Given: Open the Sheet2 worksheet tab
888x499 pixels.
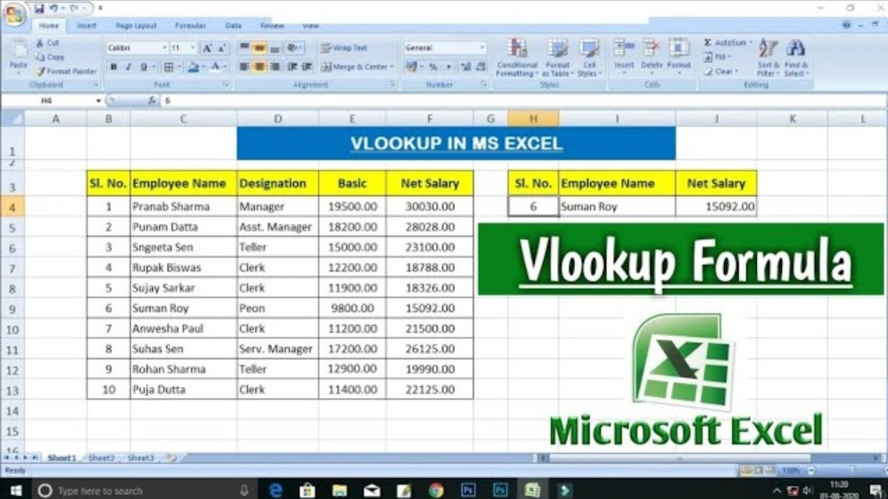Looking at the screenshot, I should [x=101, y=458].
